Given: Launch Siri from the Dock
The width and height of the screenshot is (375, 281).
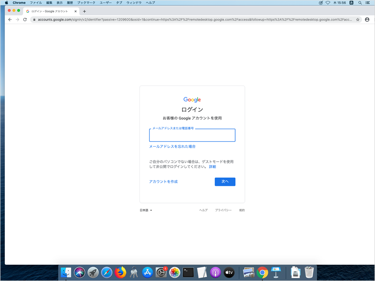Looking at the screenshot, I should [x=79, y=272].
